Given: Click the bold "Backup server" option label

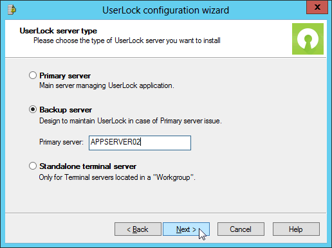Looking at the screenshot, I should (x=66, y=110).
